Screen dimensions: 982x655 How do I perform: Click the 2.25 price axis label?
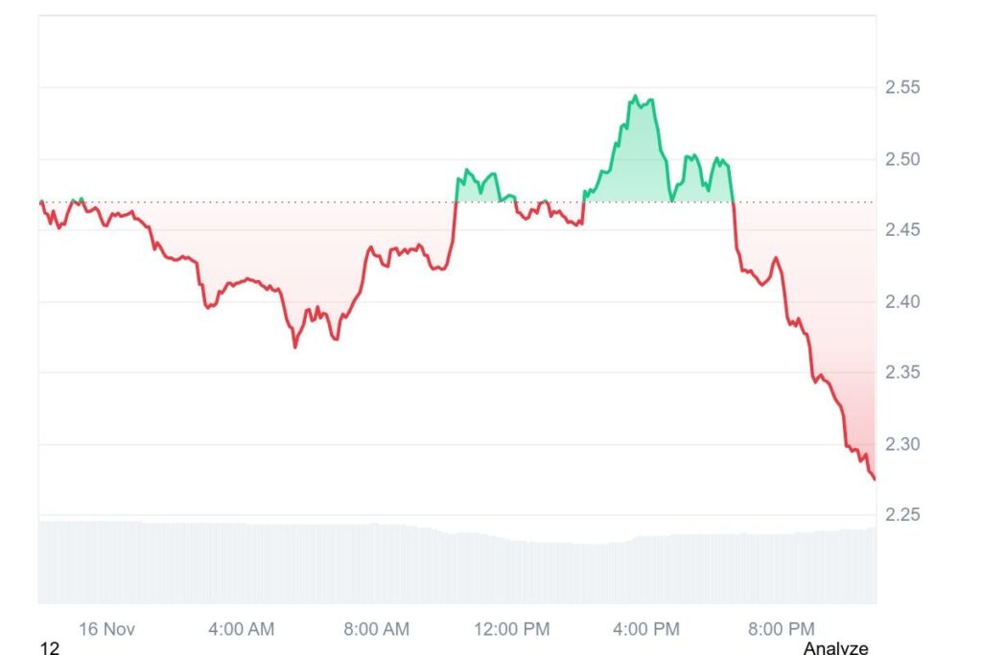902,515
